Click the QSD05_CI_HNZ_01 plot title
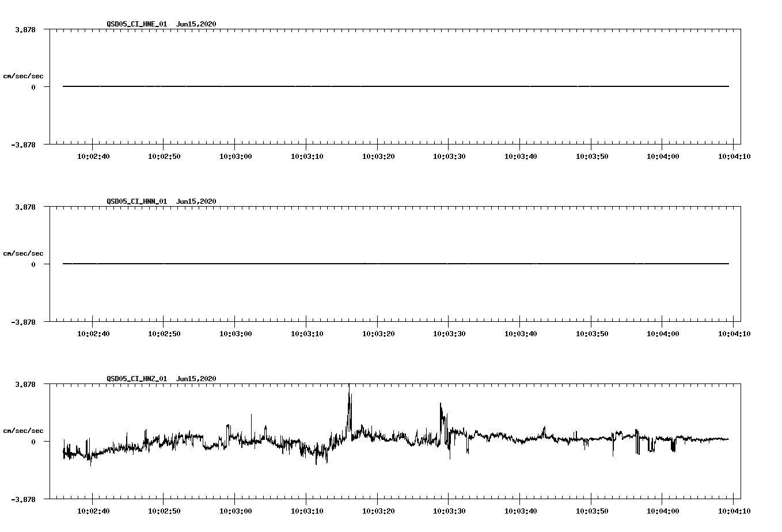The image size is (782, 532). click(x=162, y=379)
